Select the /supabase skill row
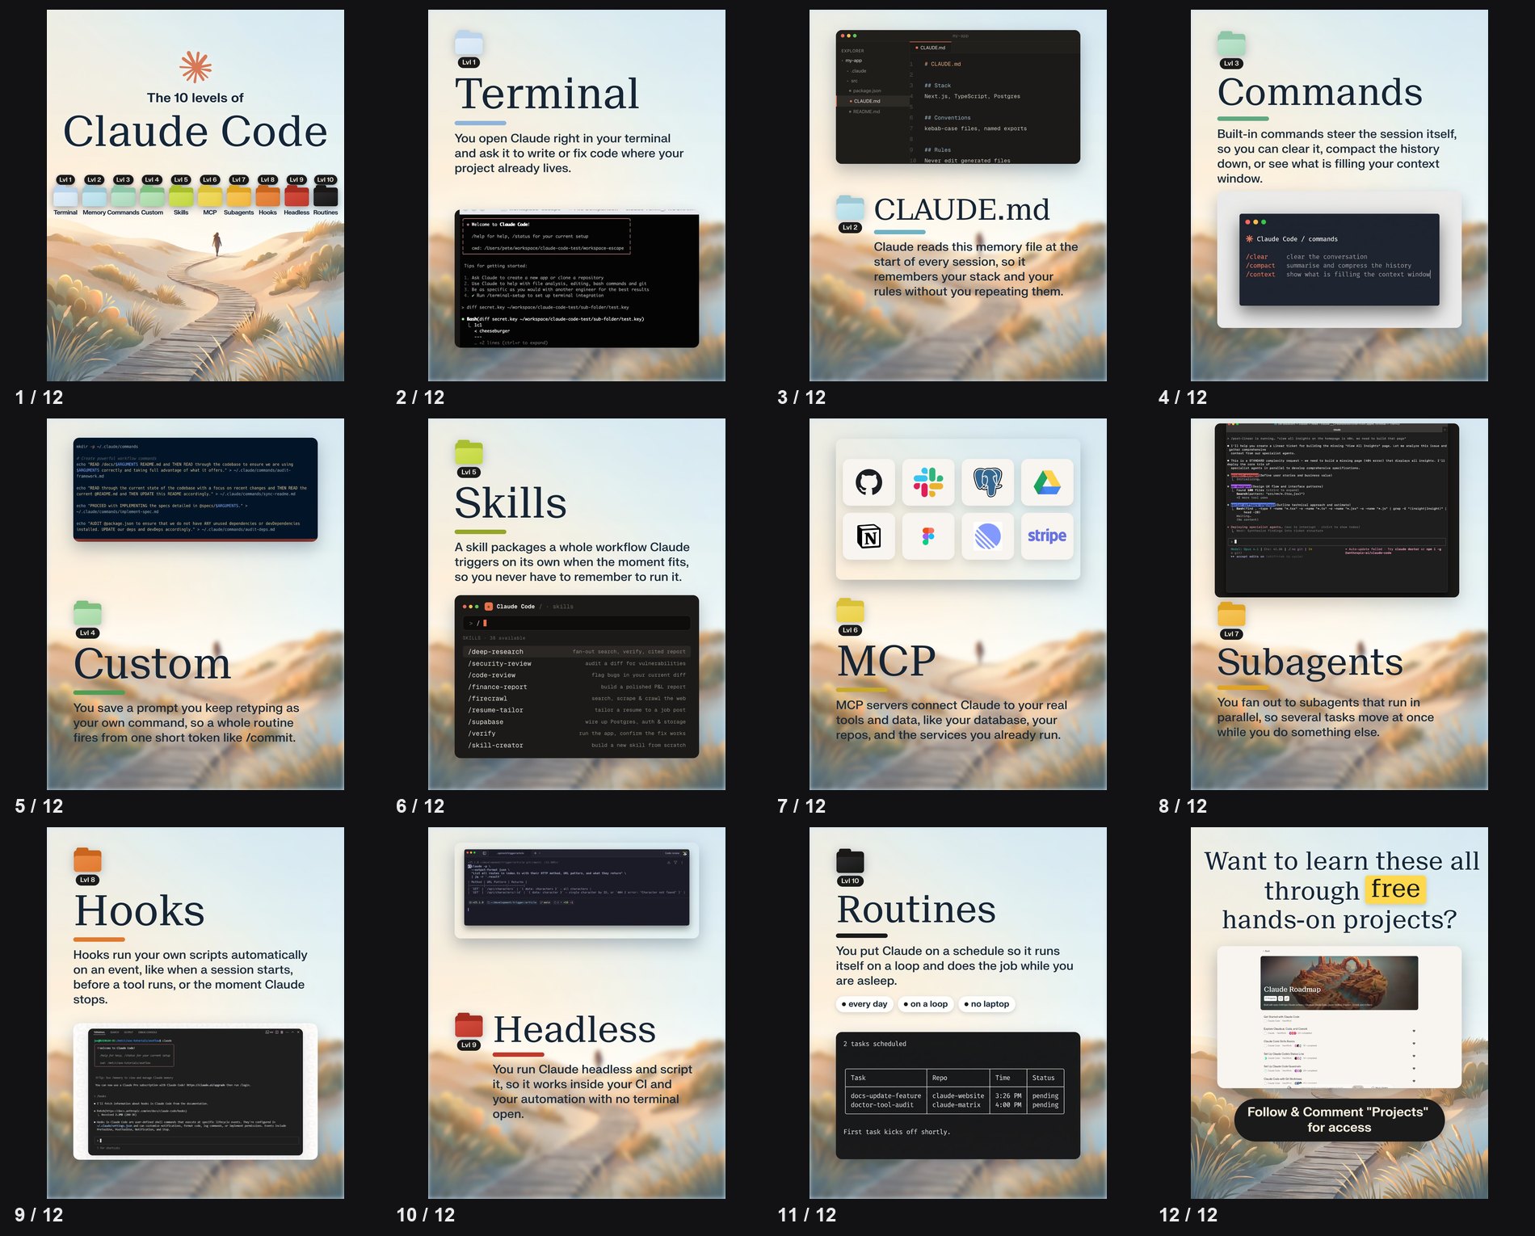The image size is (1535, 1236). (576, 722)
